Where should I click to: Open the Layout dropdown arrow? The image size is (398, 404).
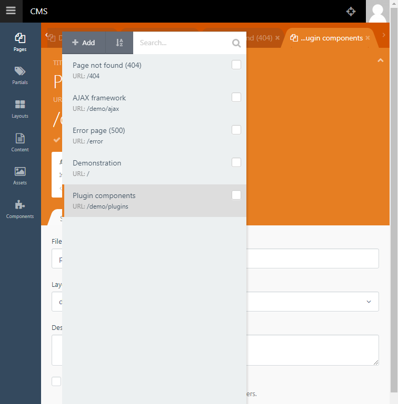[369, 302]
